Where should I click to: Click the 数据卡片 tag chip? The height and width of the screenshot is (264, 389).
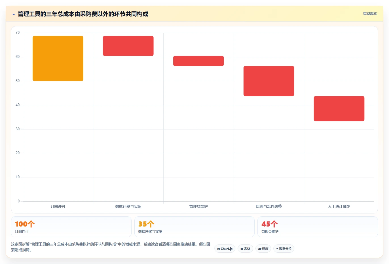click(x=284, y=249)
